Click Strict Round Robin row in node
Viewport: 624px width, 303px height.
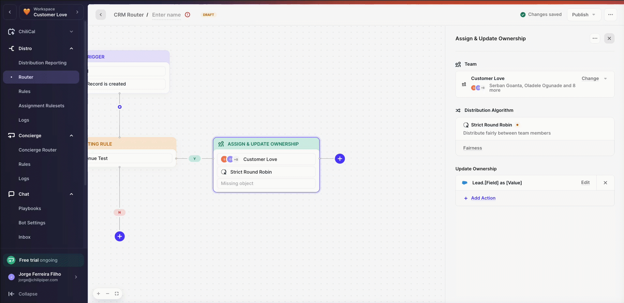(x=266, y=172)
